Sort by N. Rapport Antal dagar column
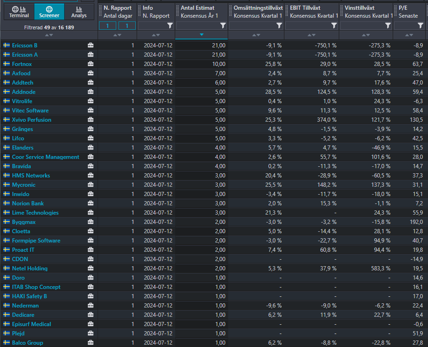Image resolution: width=428 pixels, height=347 pixels. point(117,35)
